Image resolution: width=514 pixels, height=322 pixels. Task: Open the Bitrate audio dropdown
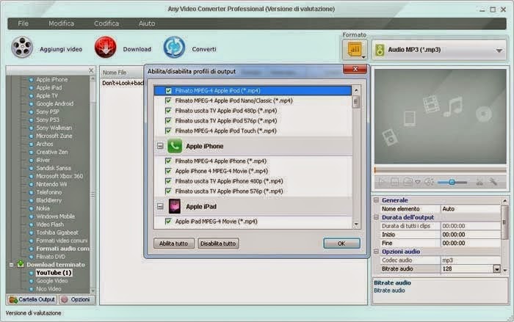(497, 269)
